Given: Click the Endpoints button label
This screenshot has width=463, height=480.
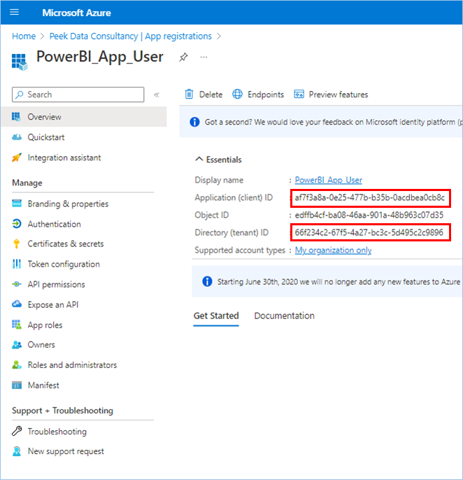Looking at the screenshot, I should click(266, 94).
